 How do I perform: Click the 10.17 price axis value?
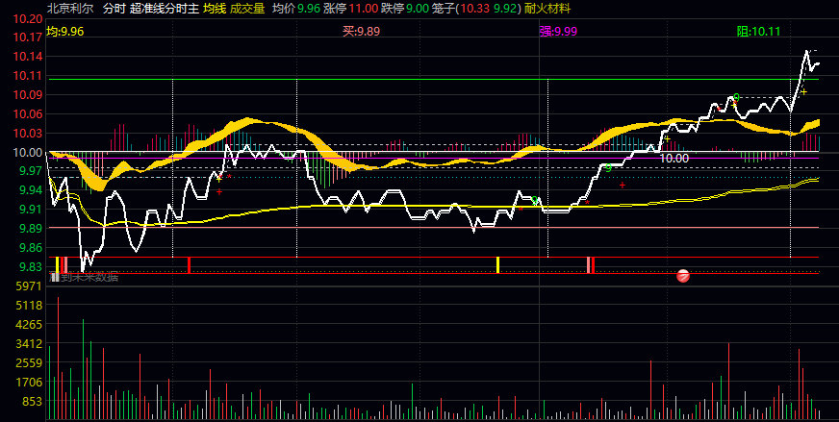28,37
